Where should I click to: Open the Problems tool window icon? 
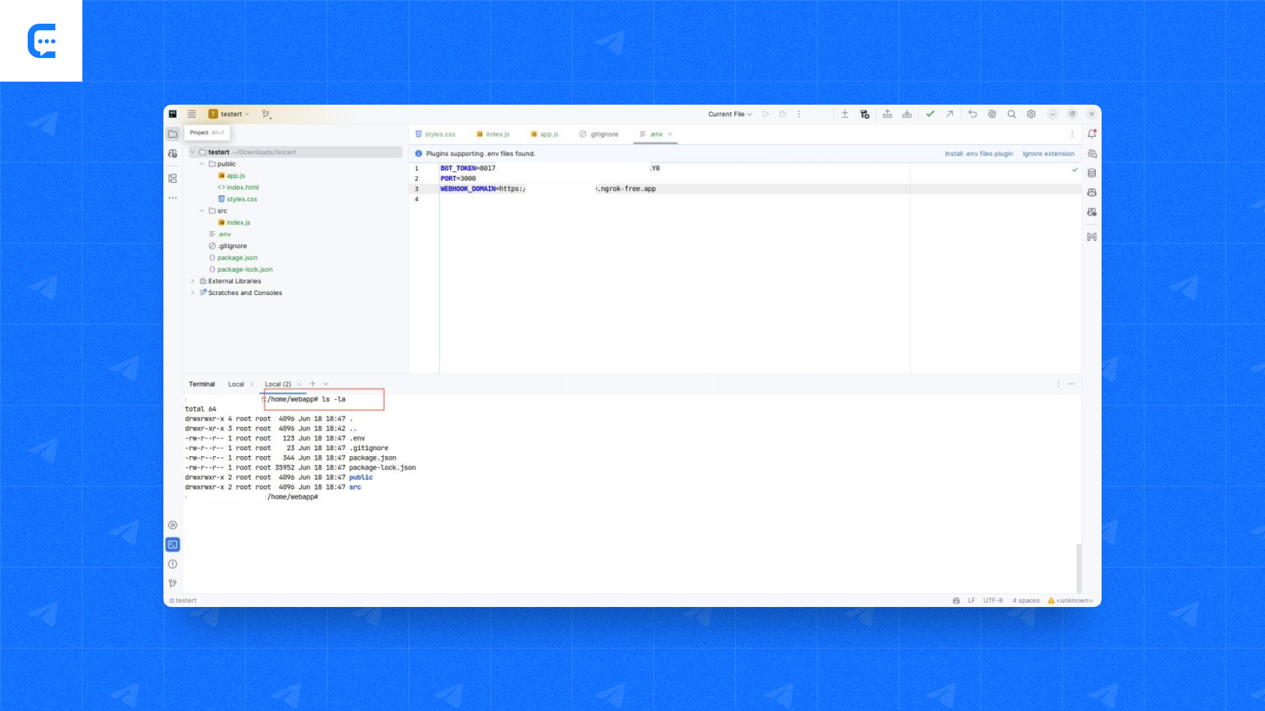173,564
